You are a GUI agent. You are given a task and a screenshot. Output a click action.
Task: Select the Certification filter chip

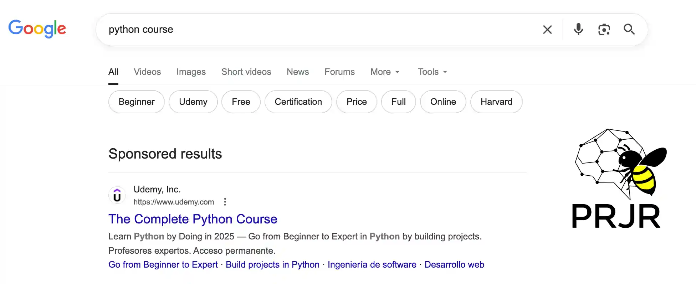pyautogui.click(x=298, y=102)
